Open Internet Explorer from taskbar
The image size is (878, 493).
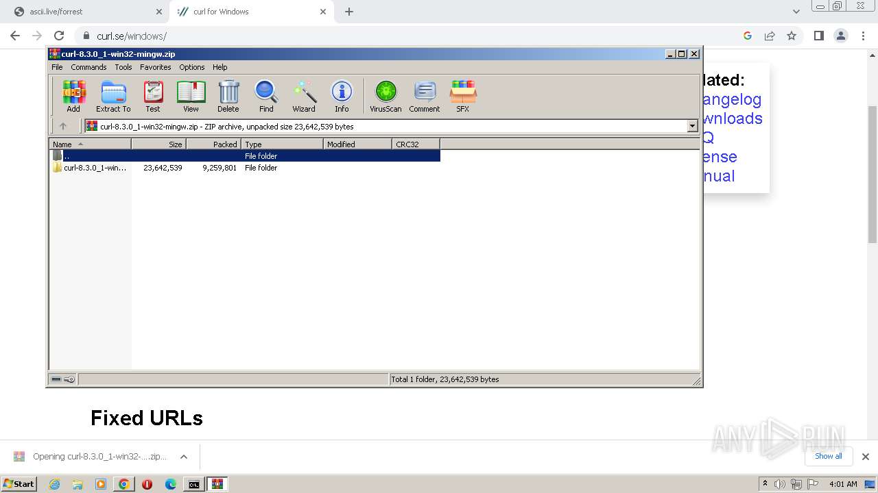54,484
